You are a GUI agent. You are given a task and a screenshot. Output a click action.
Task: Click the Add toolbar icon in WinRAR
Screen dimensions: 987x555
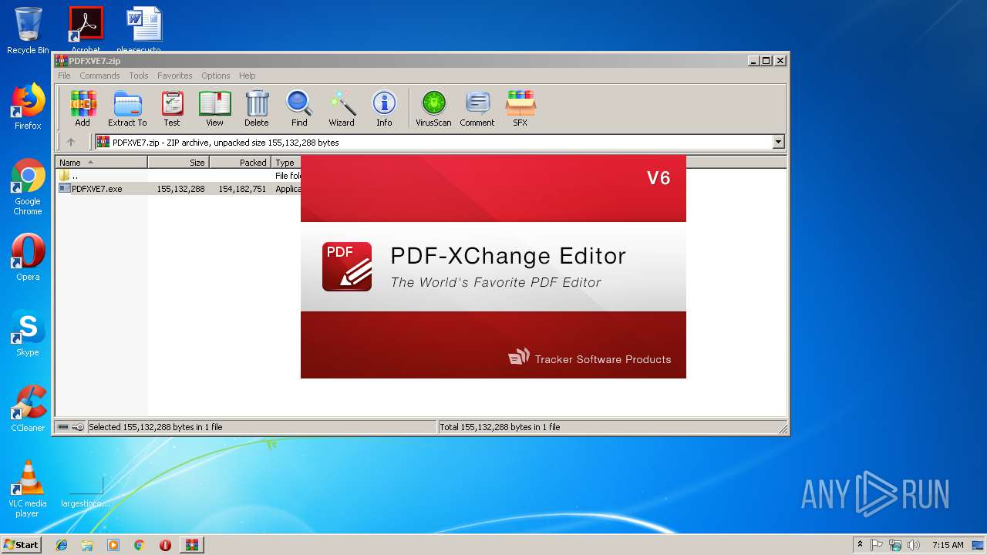pos(83,108)
